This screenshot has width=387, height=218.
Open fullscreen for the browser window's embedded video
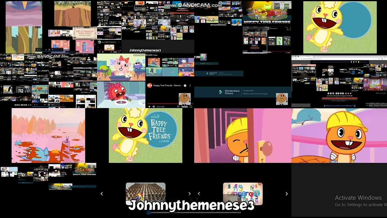click(x=385, y=90)
